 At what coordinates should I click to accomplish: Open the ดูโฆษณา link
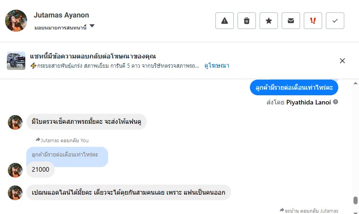pos(217,66)
